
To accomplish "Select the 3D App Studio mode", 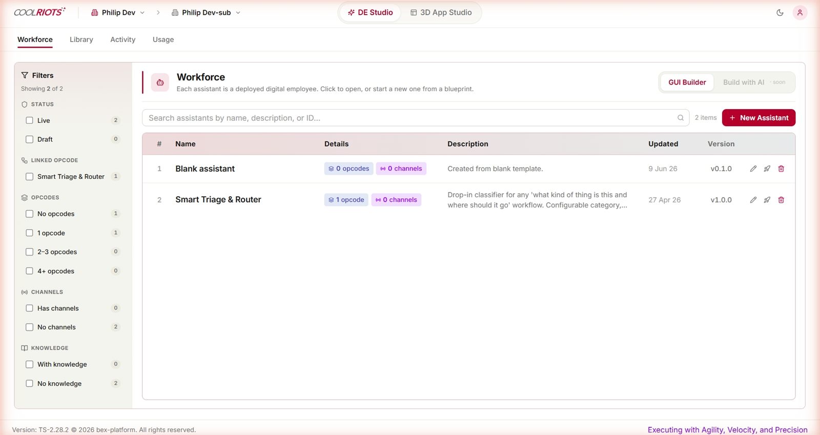I will 441,12.
